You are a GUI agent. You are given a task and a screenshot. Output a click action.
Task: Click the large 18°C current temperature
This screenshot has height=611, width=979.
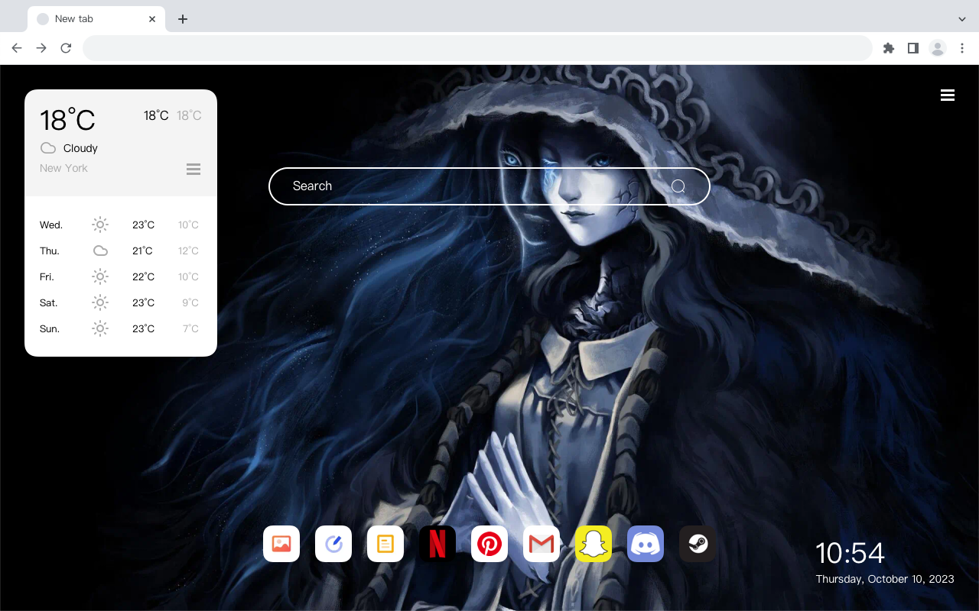click(x=67, y=120)
